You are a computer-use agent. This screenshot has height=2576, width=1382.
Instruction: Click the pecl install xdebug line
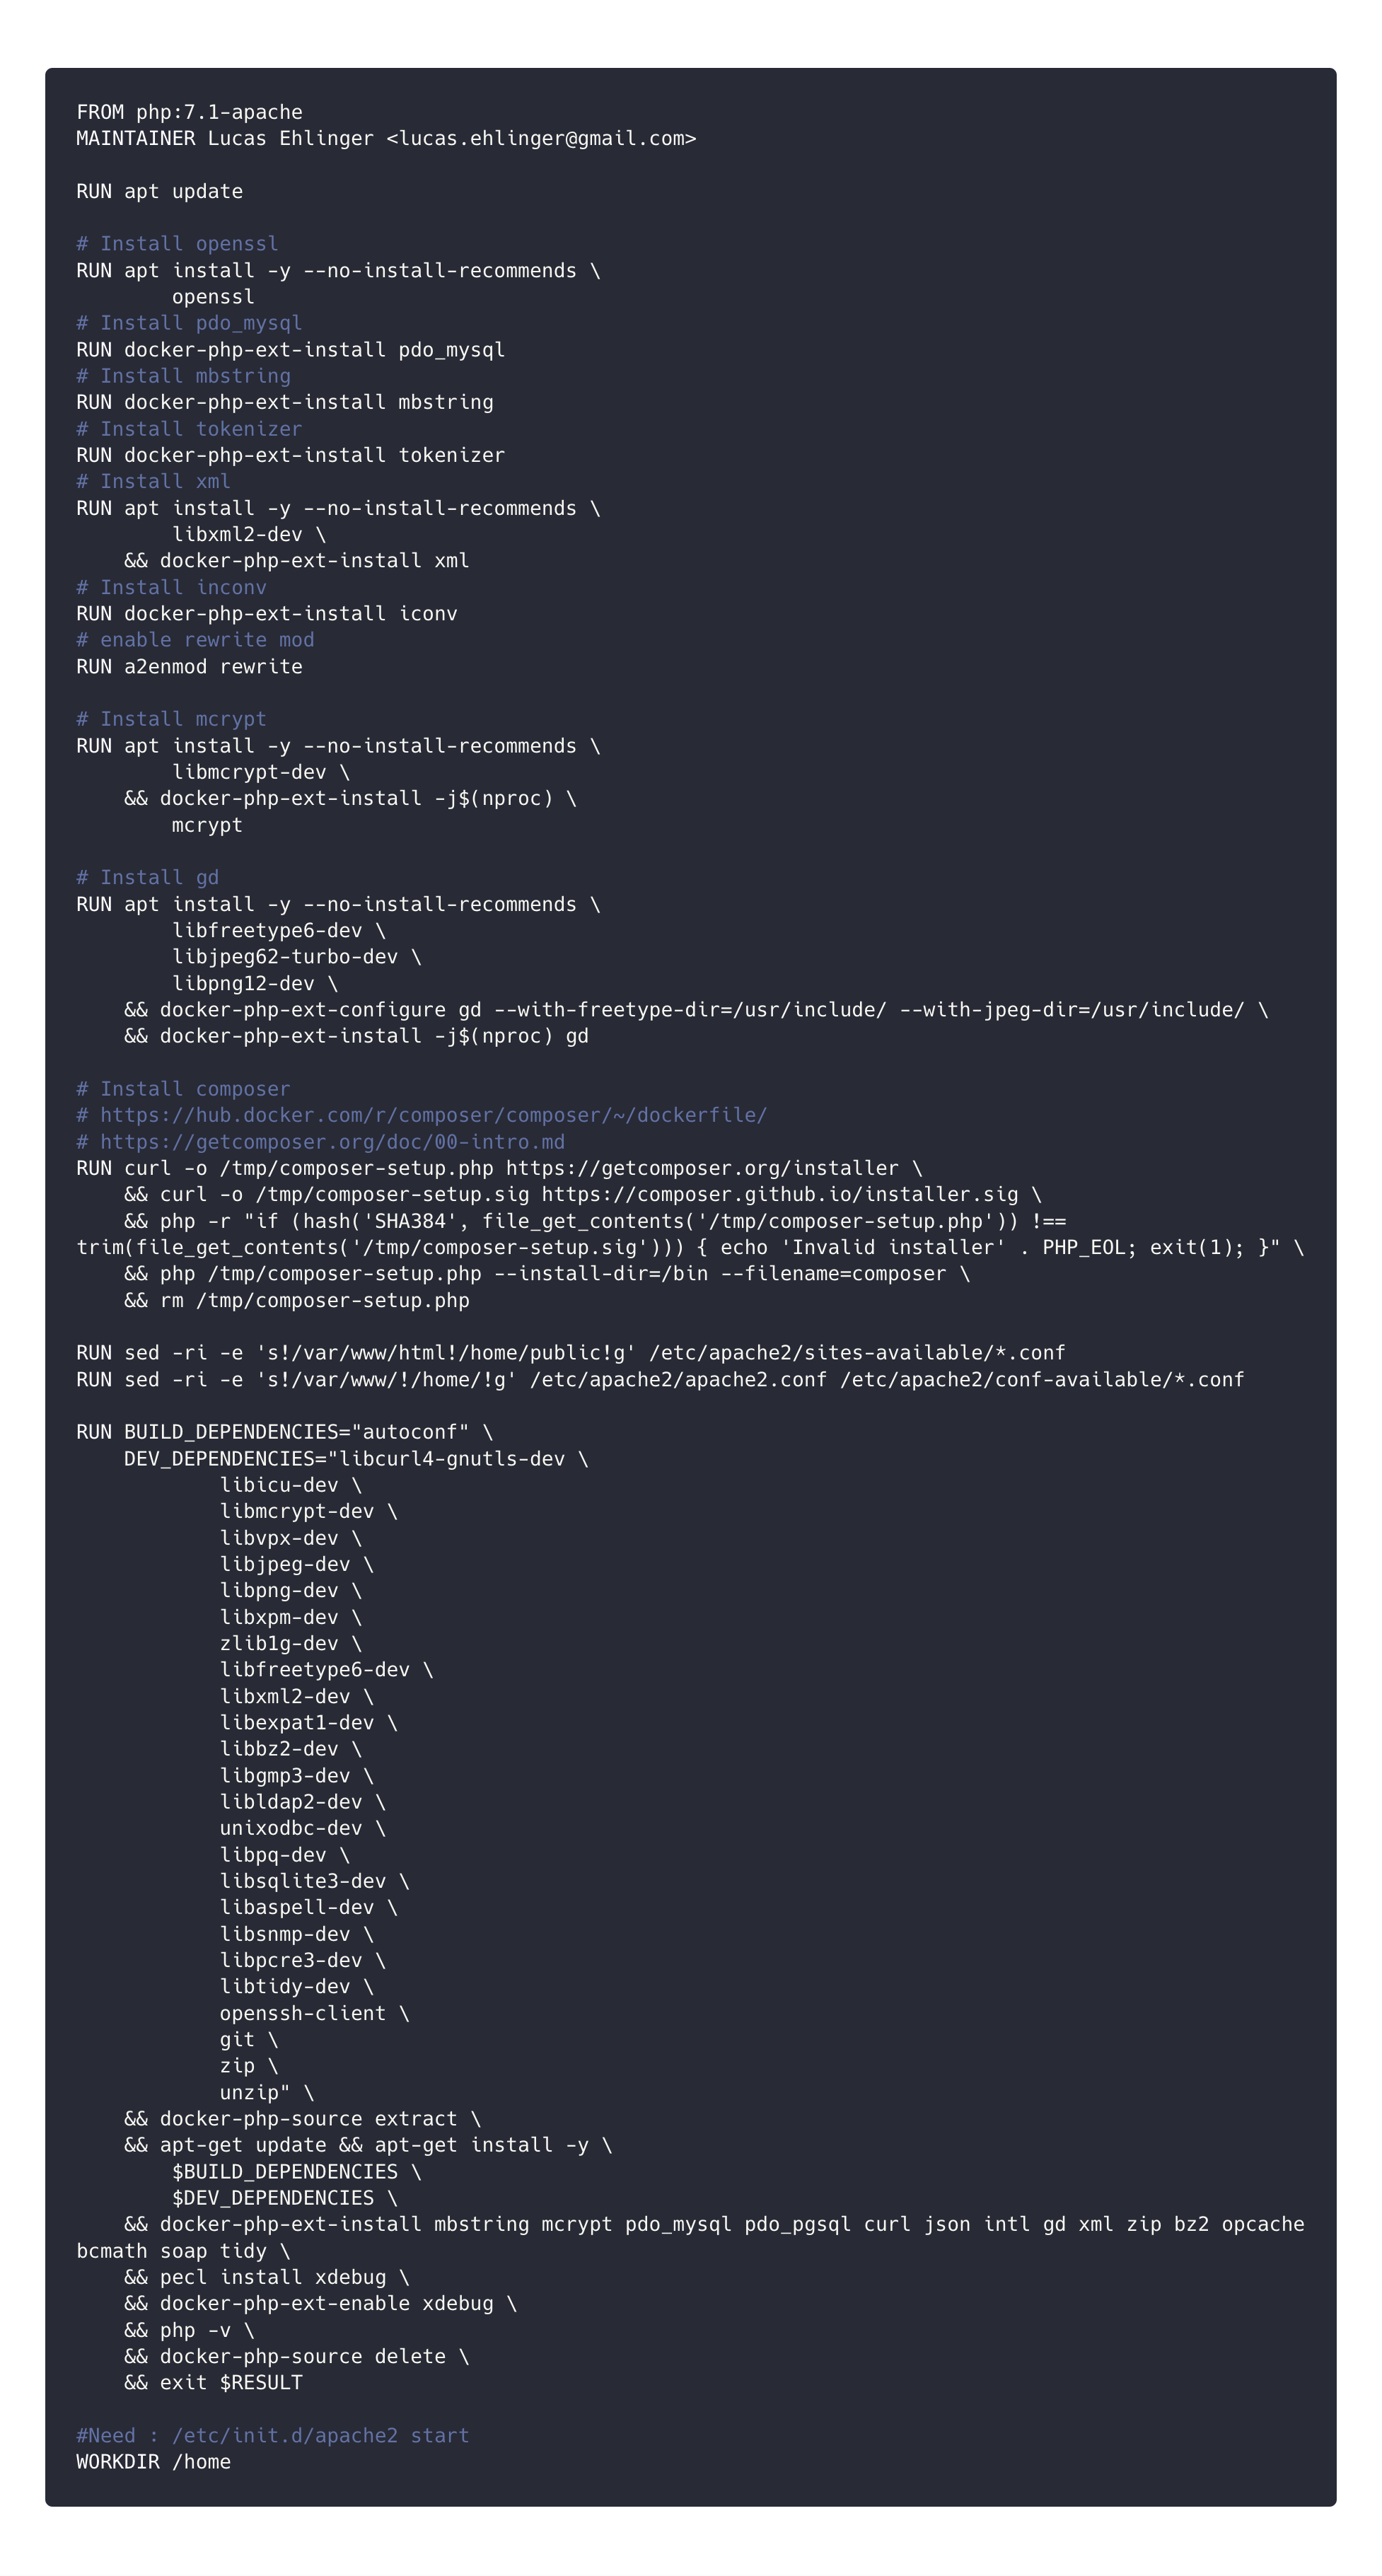pos(266,2277)
